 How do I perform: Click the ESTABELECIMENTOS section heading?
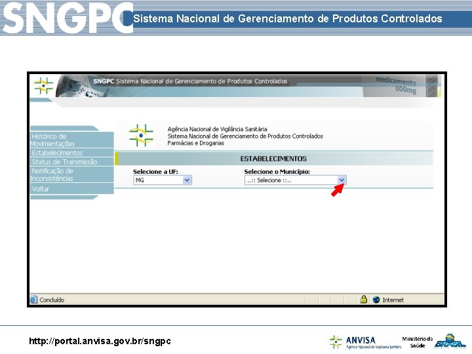pyautogui.click(x=273, y=159)
